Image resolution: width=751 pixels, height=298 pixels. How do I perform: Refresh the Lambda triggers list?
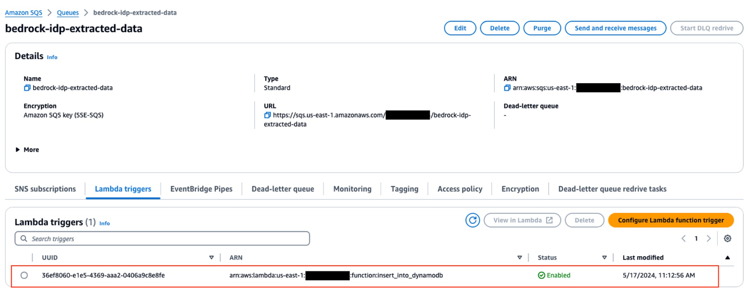473,220
